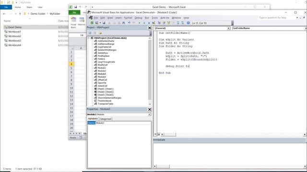Click inside the Immediate window pane
Screen dimensions: 307x172
[x=229, y=154]
